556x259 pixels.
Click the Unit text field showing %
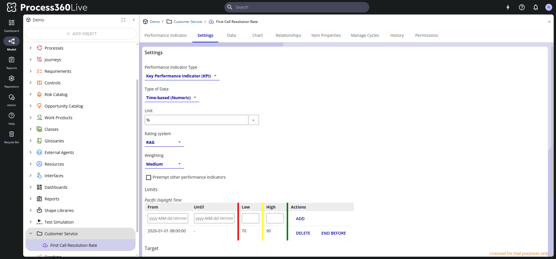197,120
